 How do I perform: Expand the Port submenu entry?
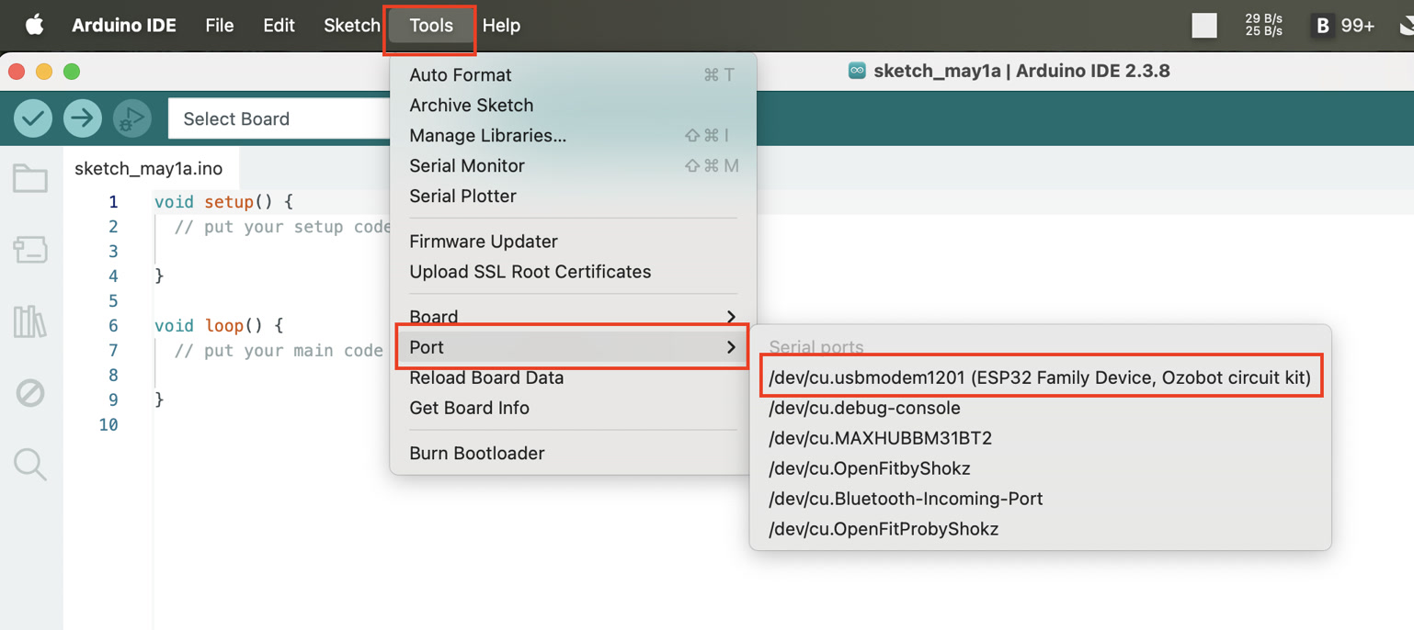(x=573, y=347)
